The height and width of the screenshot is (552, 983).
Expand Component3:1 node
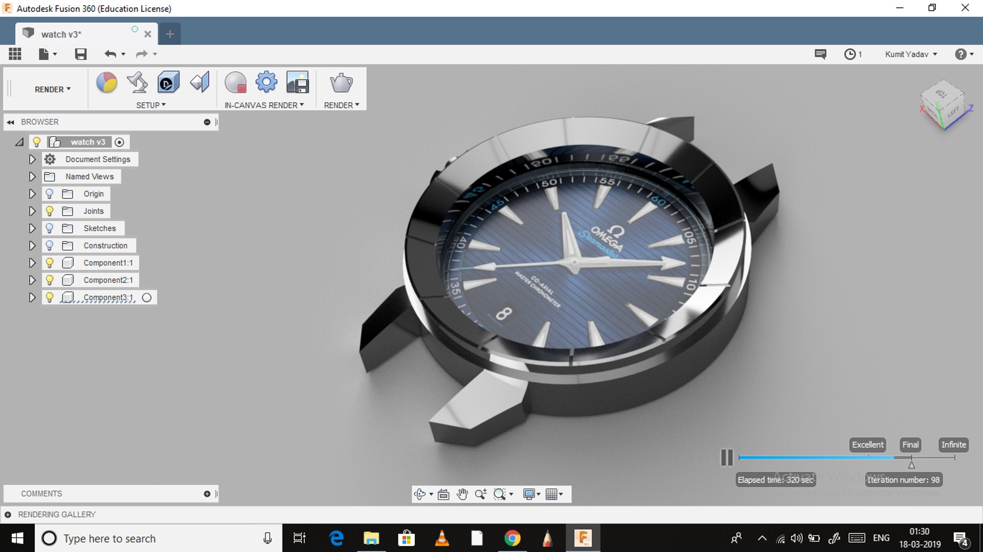32,297
